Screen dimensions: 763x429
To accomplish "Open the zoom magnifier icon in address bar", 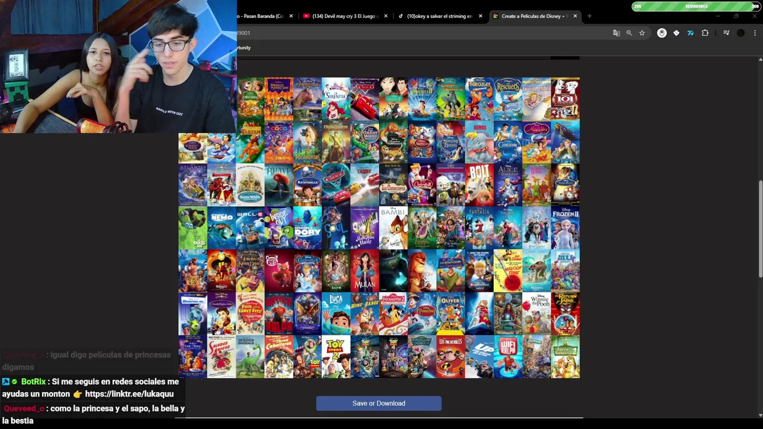I will click(x=629, y=33).
